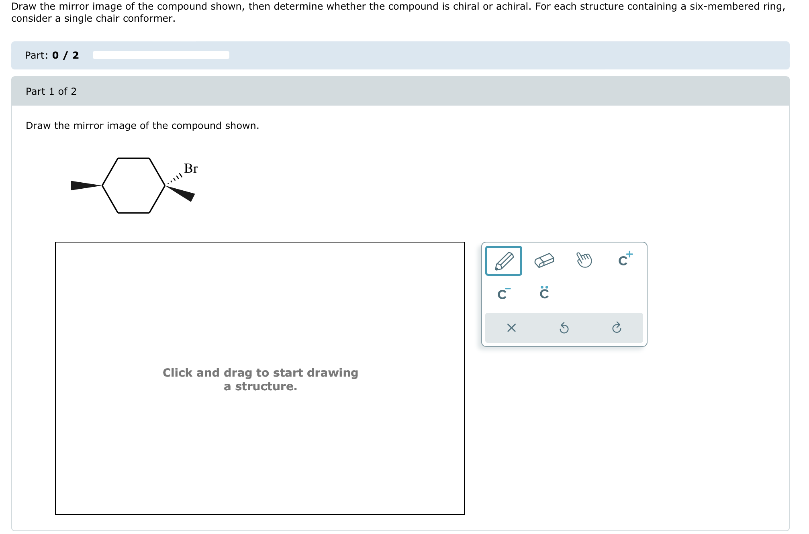Screen dimensions: 809x534
Task: Select the C- negative charge tool
Action: (503, 293)
